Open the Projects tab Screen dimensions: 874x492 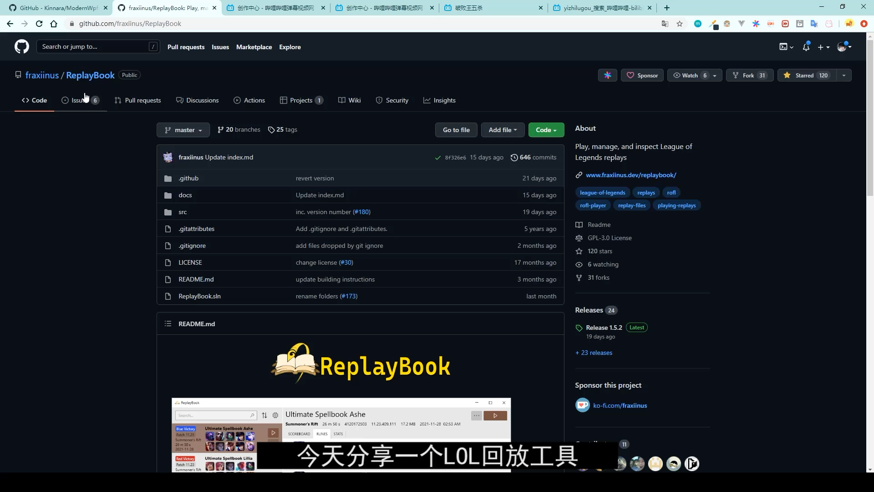pyautogui.click(x=301, y=100)
